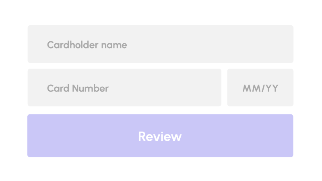Choose the card expiry input
The height and width of the screenshot is (181, 322).
pos(260,87)
